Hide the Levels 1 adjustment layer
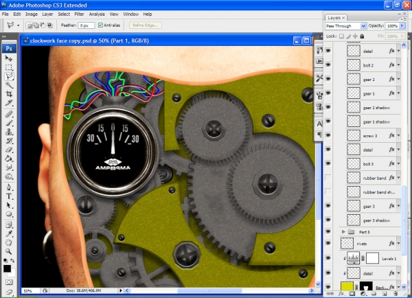Image resolution: width=412 pixels, height=298 pixels. tap(328, 258)
